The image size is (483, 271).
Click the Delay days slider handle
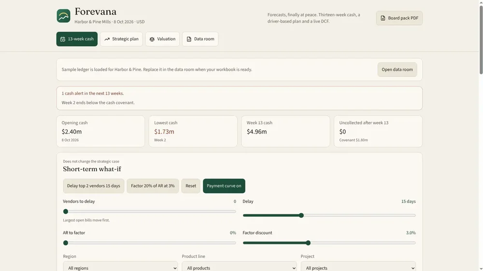pos(301,216)
